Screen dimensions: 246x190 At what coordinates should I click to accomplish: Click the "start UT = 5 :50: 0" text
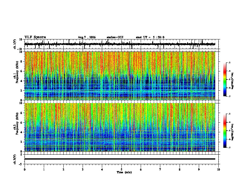click(150, 37)
